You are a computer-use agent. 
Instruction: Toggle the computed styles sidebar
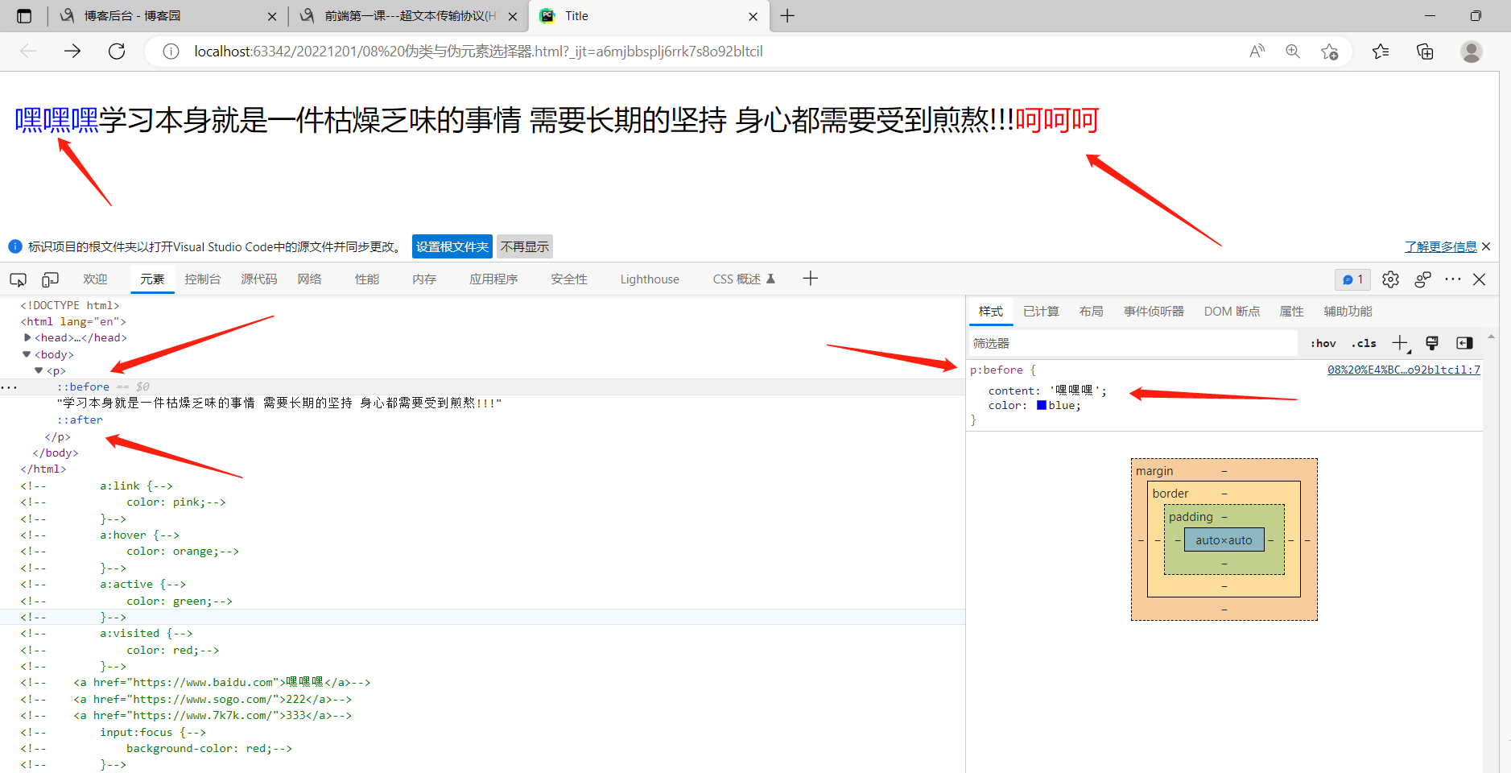tap(1464, 343)
